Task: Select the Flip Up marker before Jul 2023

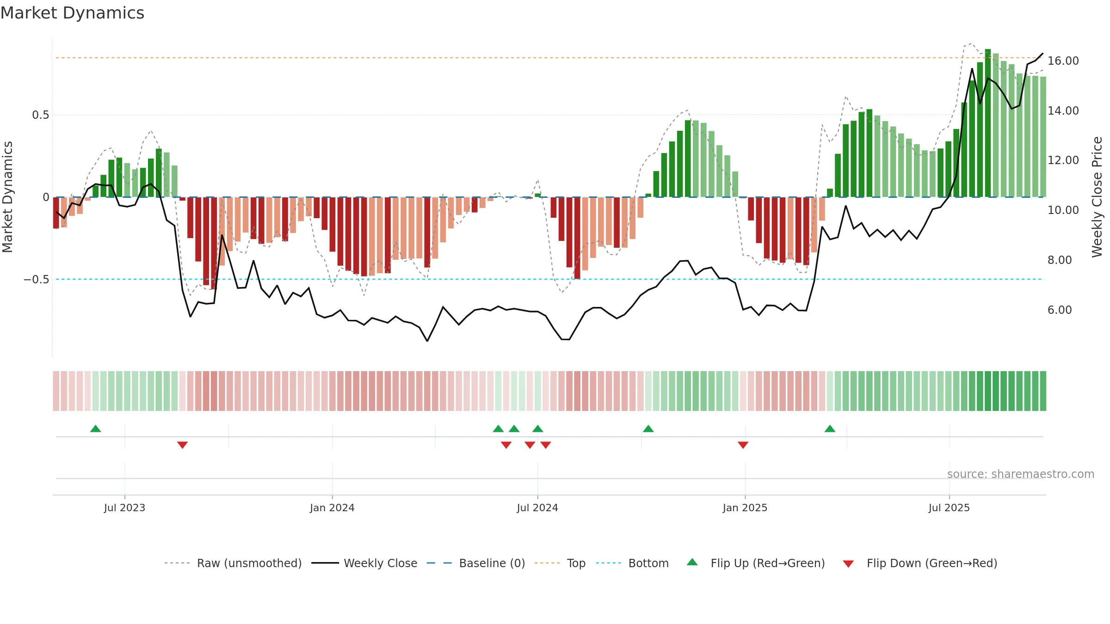Action: (x=96, y=428)
